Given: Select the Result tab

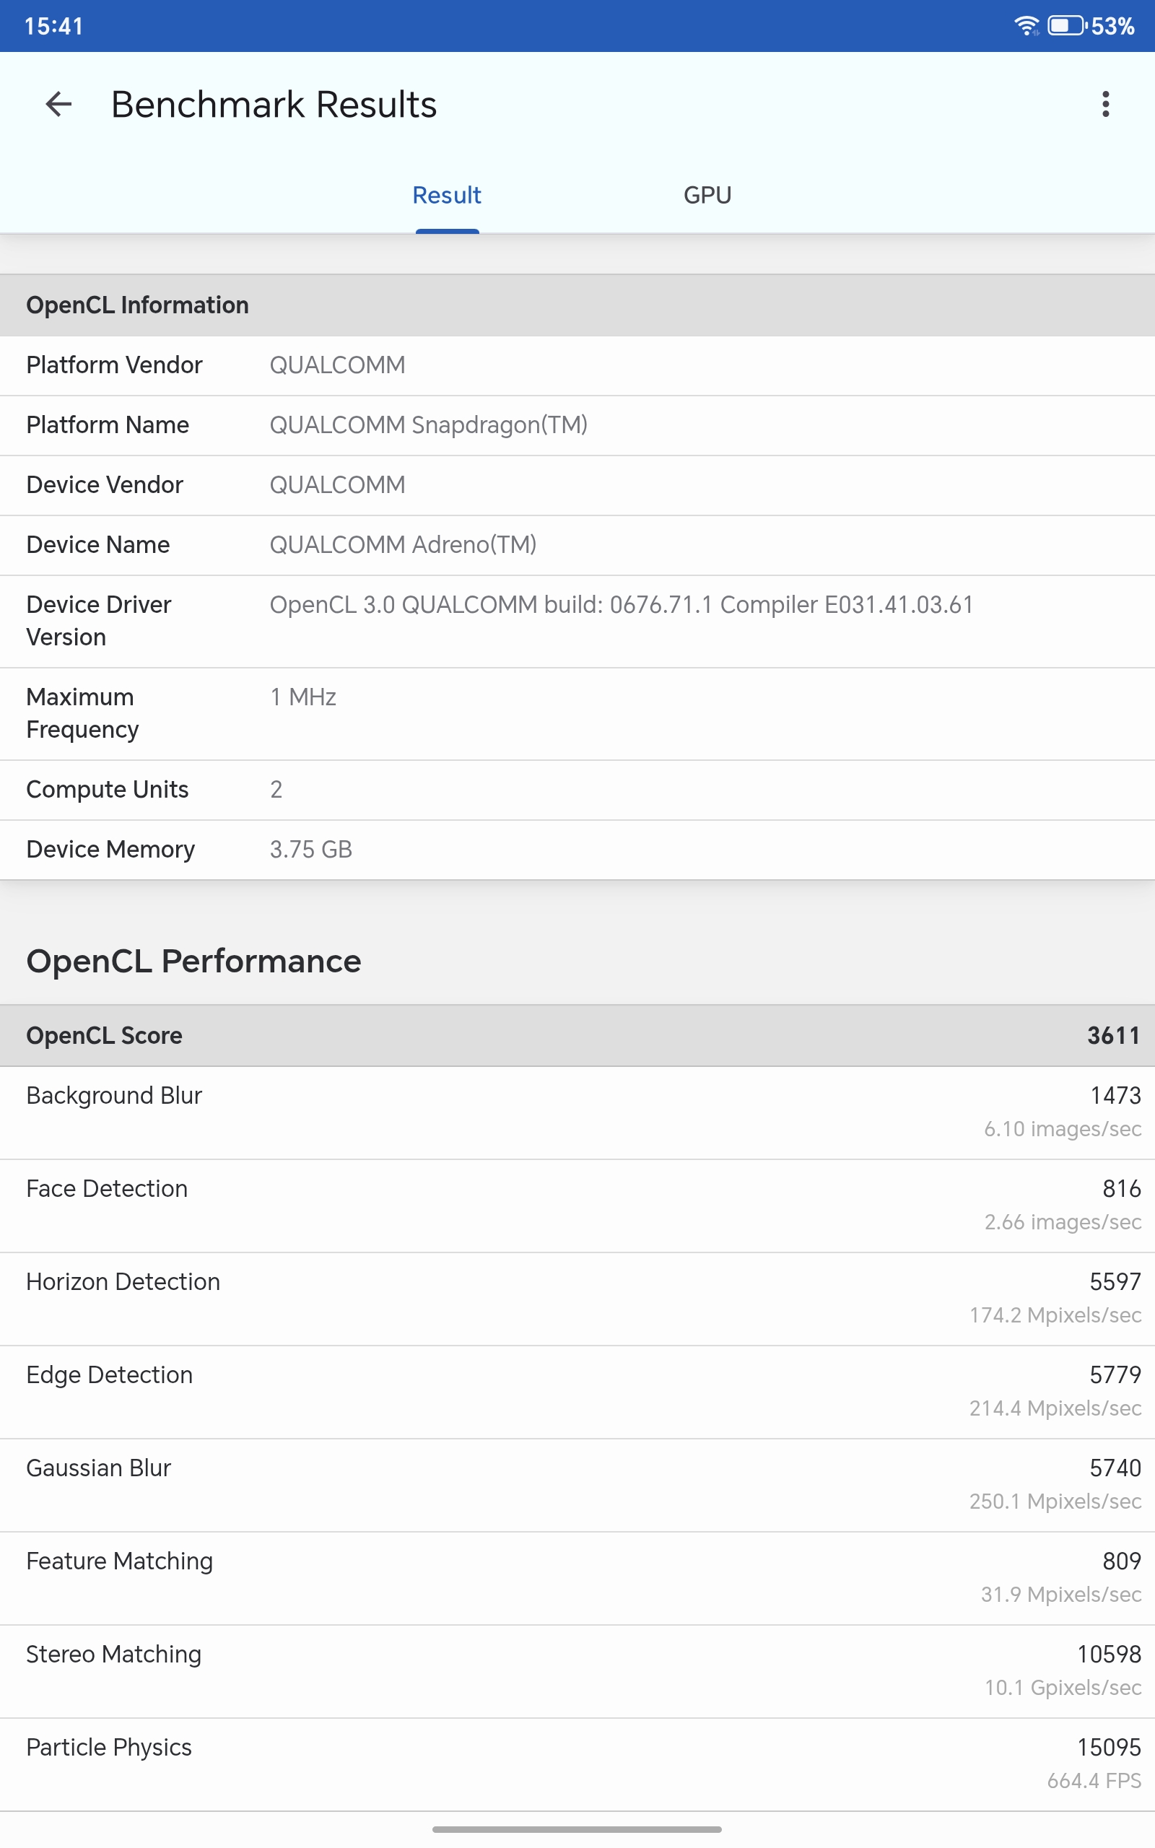Looking at the screenshot, I should point(447,196).
